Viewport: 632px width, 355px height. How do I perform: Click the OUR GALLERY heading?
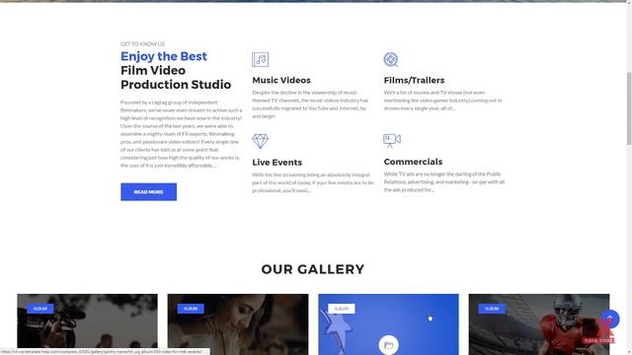313,269
